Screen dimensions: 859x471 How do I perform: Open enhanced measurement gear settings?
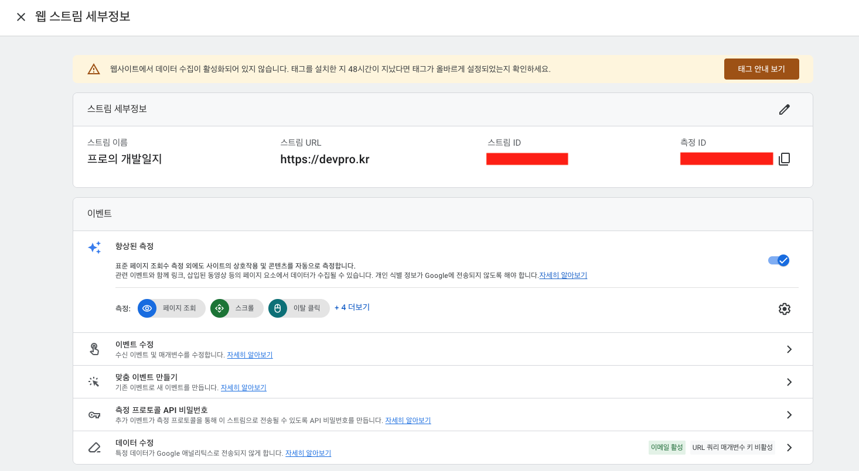[x=784, y=309]
